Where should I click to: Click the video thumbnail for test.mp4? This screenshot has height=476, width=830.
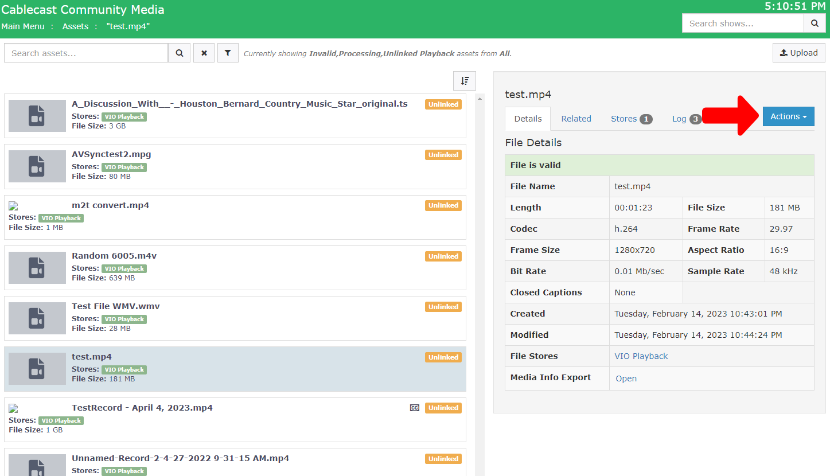(x=37, y=369)
